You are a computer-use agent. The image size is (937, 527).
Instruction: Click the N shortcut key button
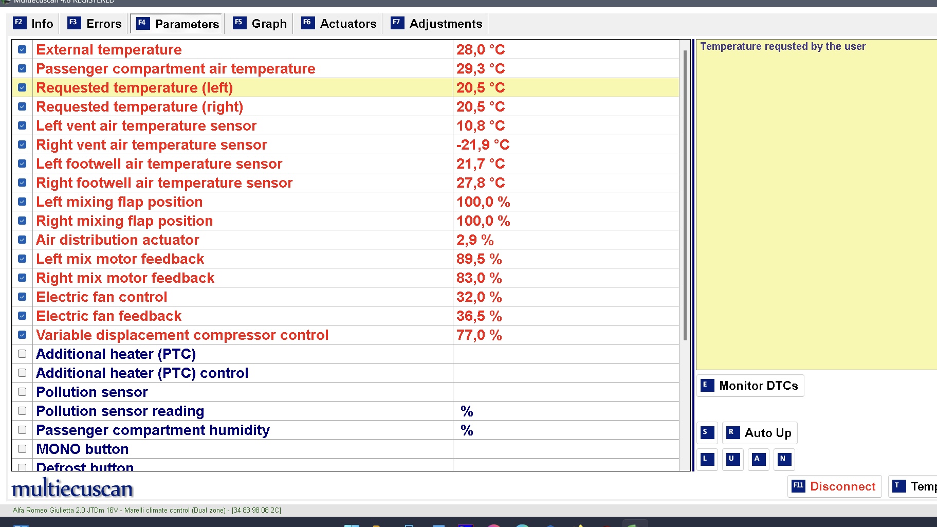coord(784,459)
